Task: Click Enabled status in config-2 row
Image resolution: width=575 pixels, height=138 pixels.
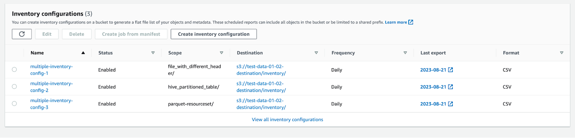Action: [107, 87]
